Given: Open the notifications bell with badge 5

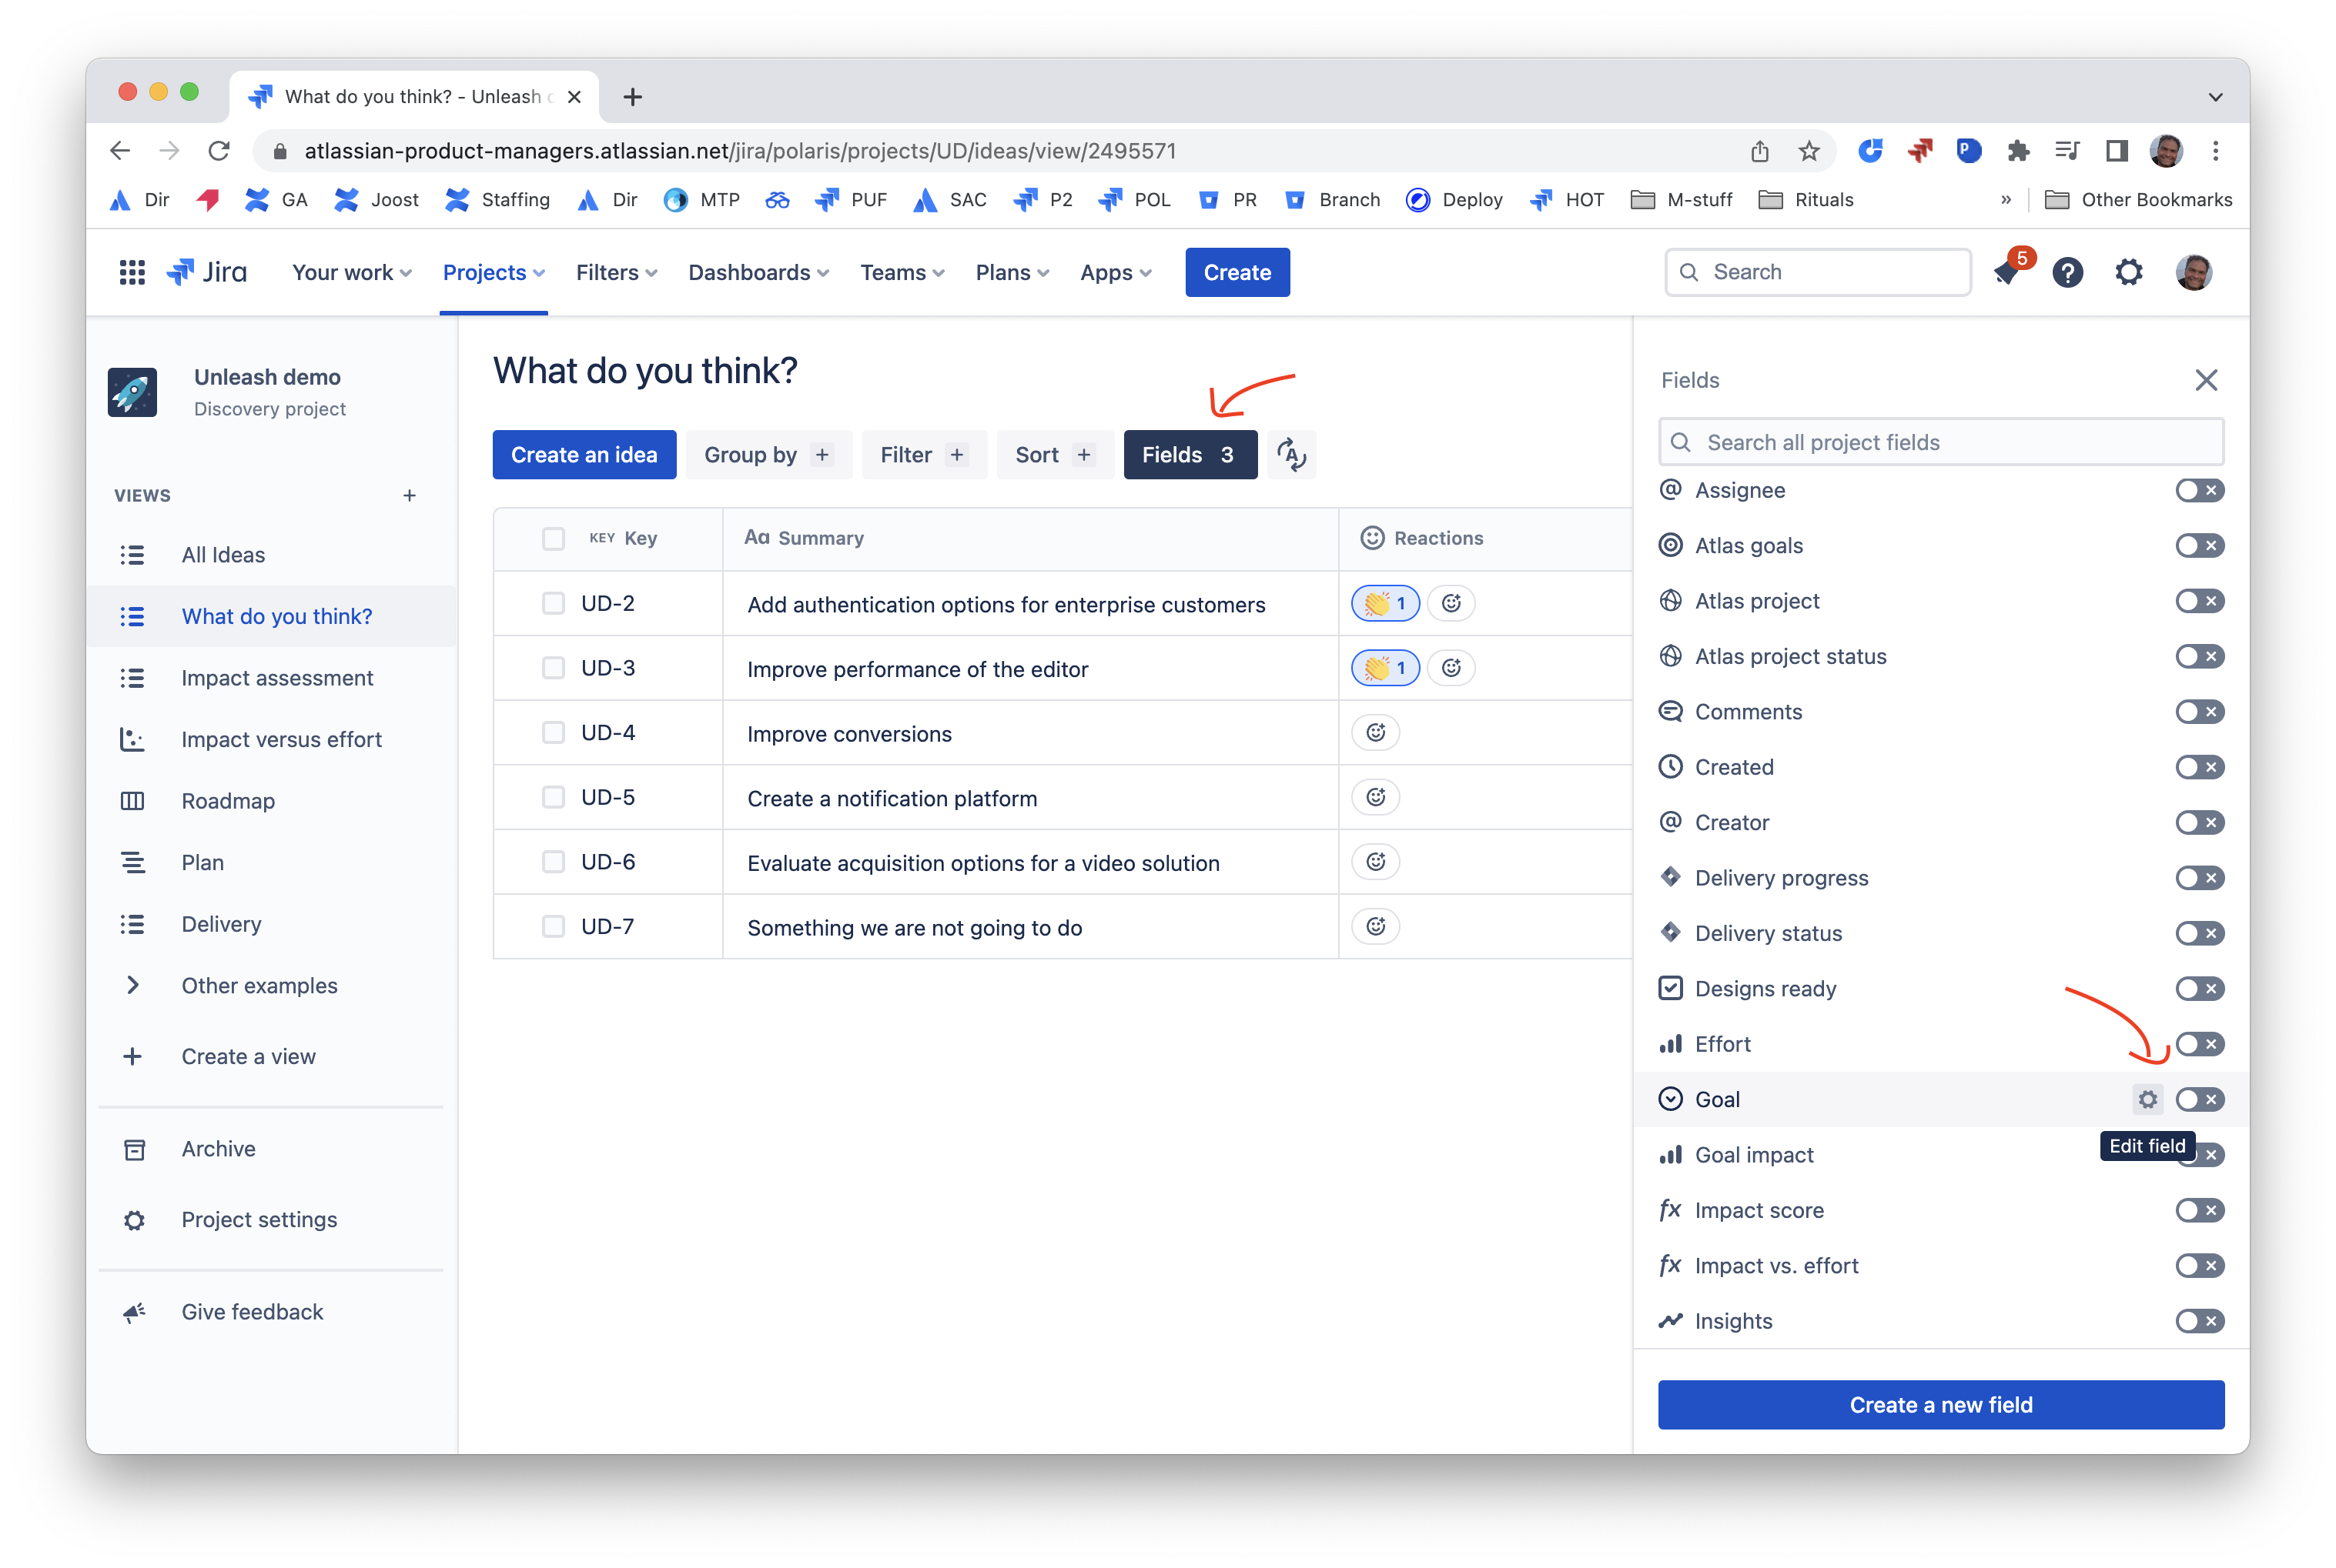Looking at the screenshot, I should click(2007, 272).
